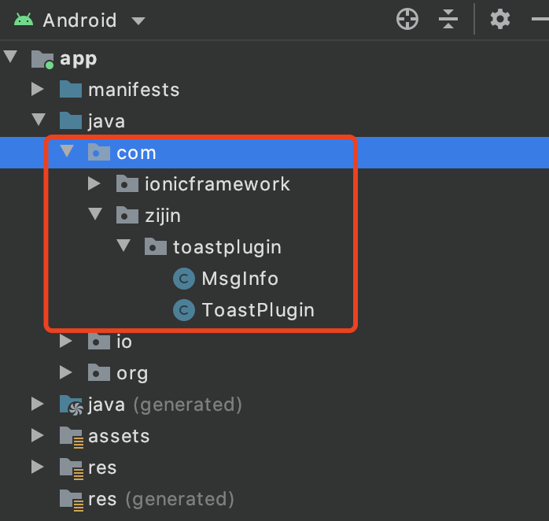Expand the ionicframework package

[94, 184]
